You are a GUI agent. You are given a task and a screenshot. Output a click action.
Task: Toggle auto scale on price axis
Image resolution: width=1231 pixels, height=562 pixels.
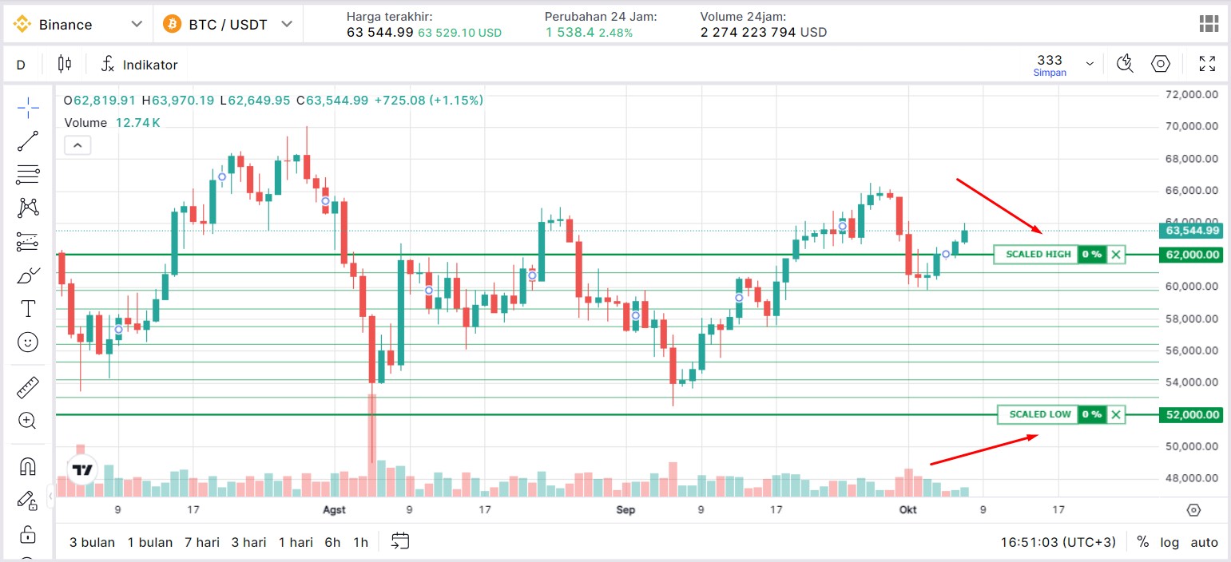click(x=1205, y=542)
